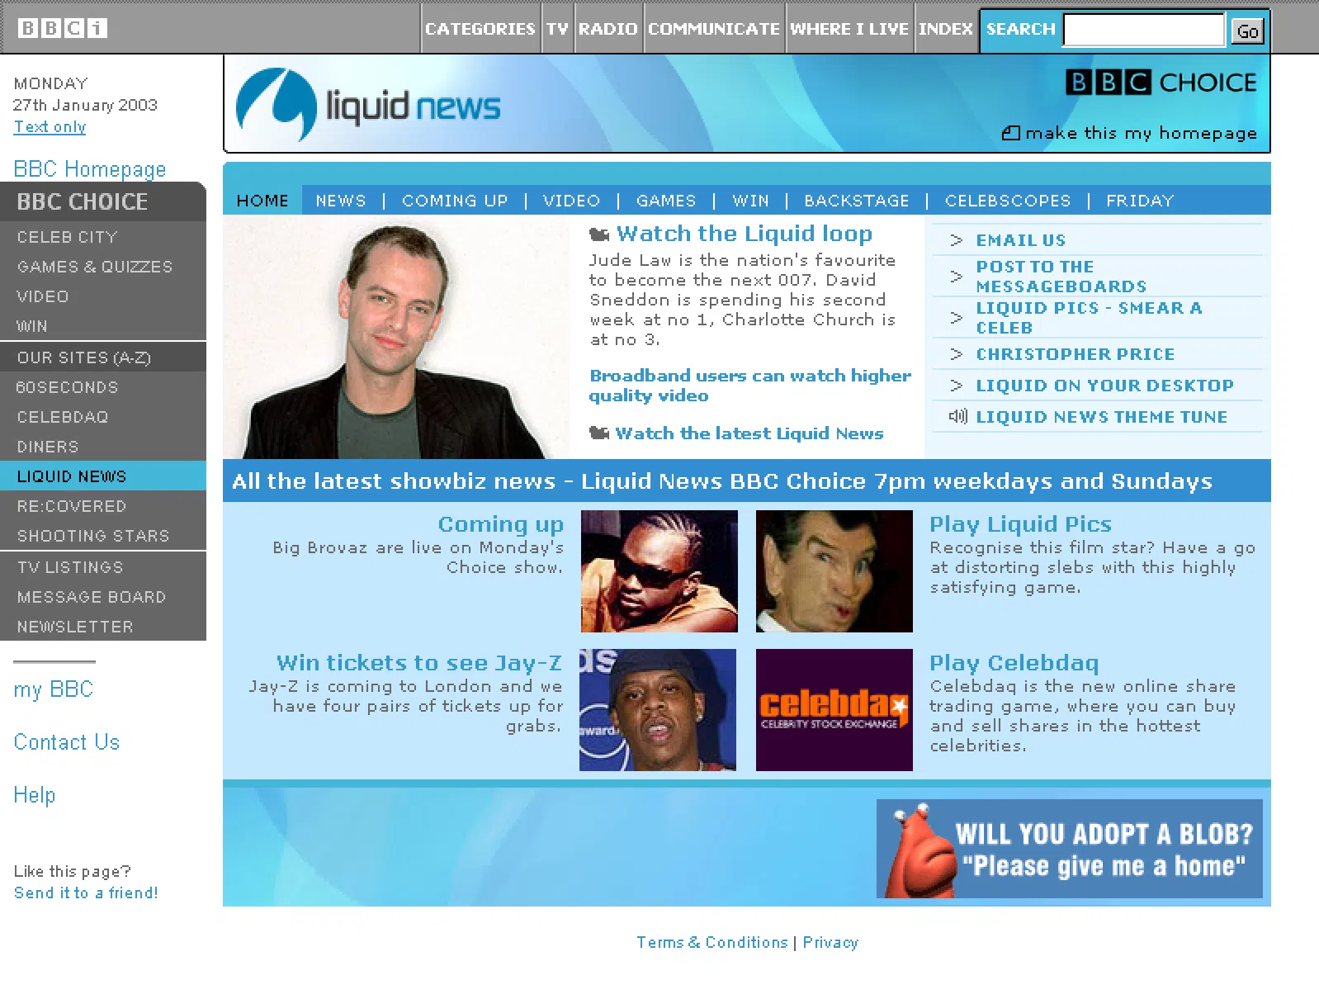Open the Celebdaq logo thumbnail

pyautogui.click(x=834, y=710)
